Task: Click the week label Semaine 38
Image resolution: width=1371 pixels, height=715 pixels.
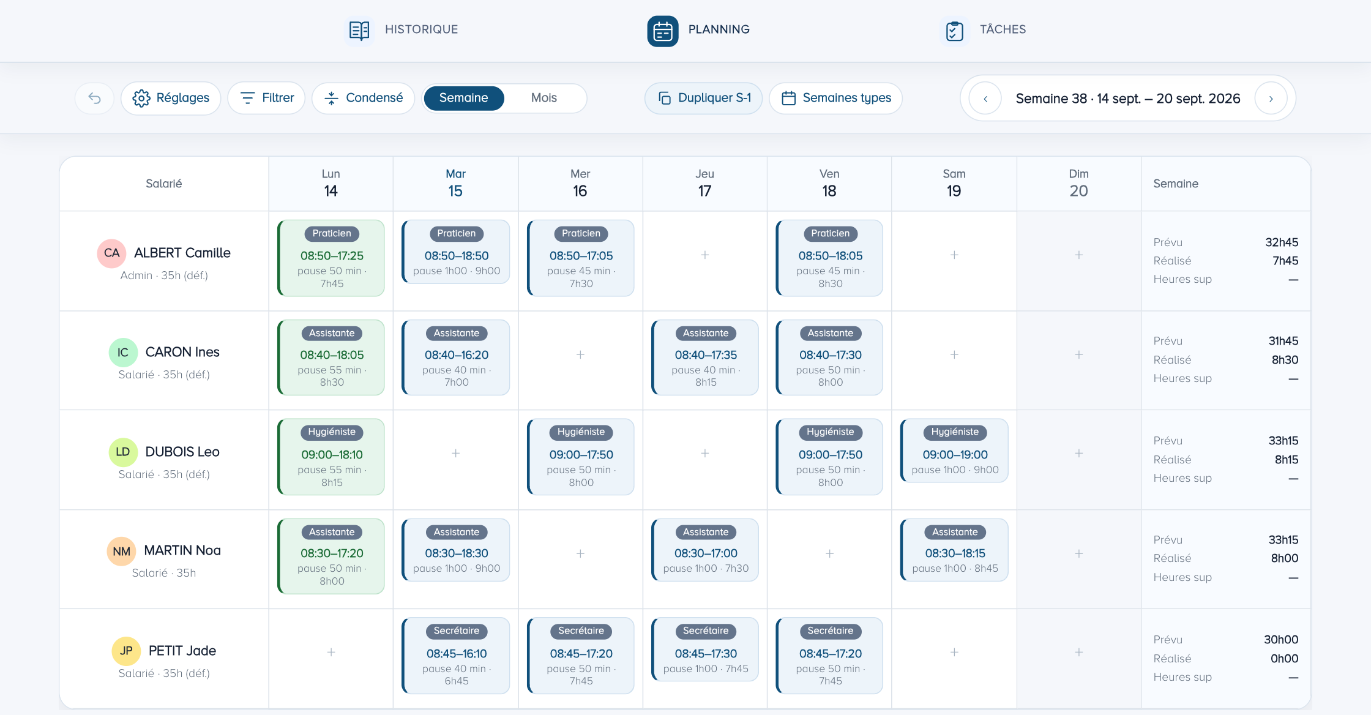Action: click(1128, 99)
